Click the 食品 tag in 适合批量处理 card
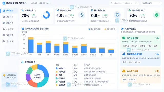Image resolution: width=164 pixels, height=92 pixels. tap(150, 46)
